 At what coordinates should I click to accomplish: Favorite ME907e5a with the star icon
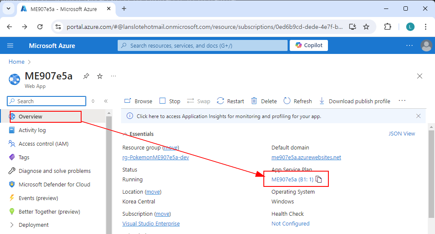point(100,76)
